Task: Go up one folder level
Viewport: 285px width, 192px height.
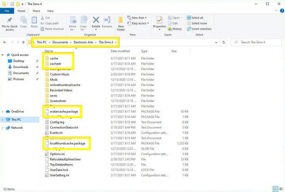Action: point(23,42)
